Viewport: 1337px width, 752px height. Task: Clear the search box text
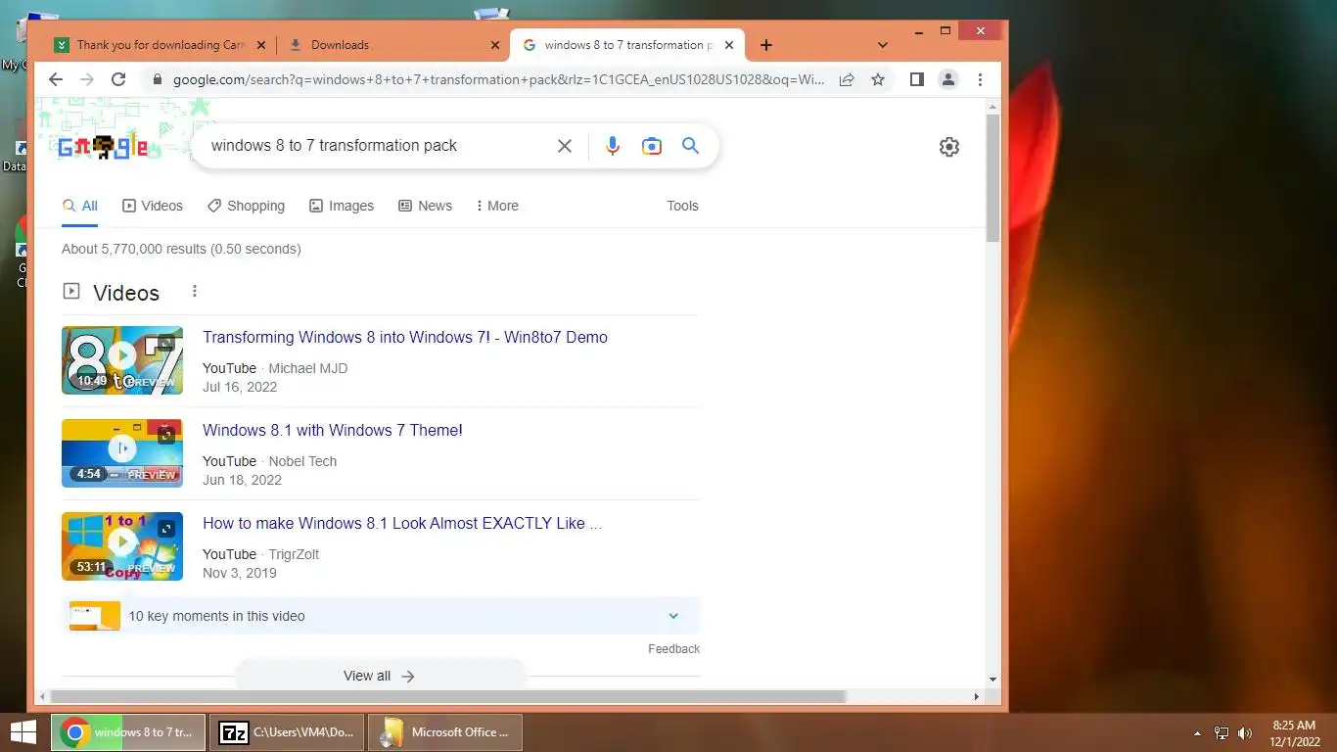[565, 146]
